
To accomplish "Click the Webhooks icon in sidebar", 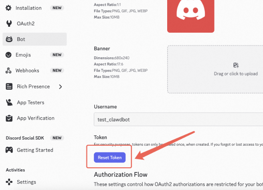I will point(8,71).
